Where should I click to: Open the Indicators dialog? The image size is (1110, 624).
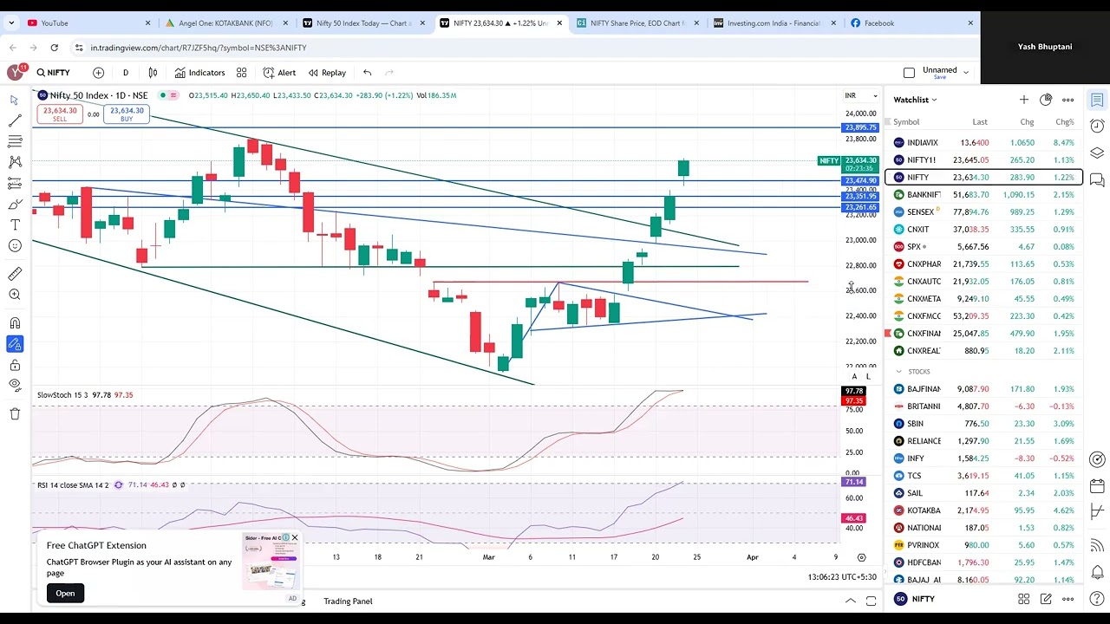click(x=199, y=73)
